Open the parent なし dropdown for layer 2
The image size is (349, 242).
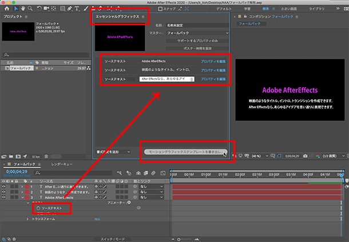(151, 192)
